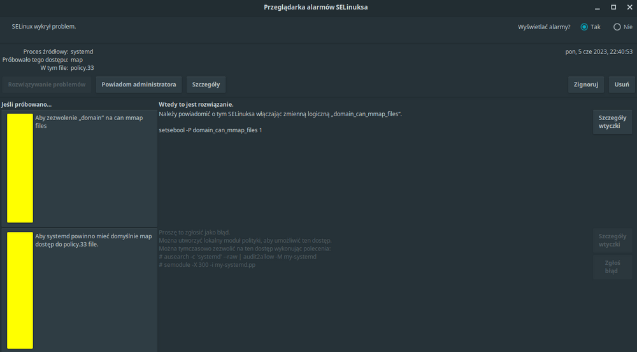Close the SELinux alert browser window

coord(628,7)
